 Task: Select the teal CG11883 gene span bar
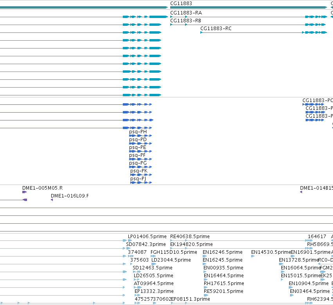249,7
